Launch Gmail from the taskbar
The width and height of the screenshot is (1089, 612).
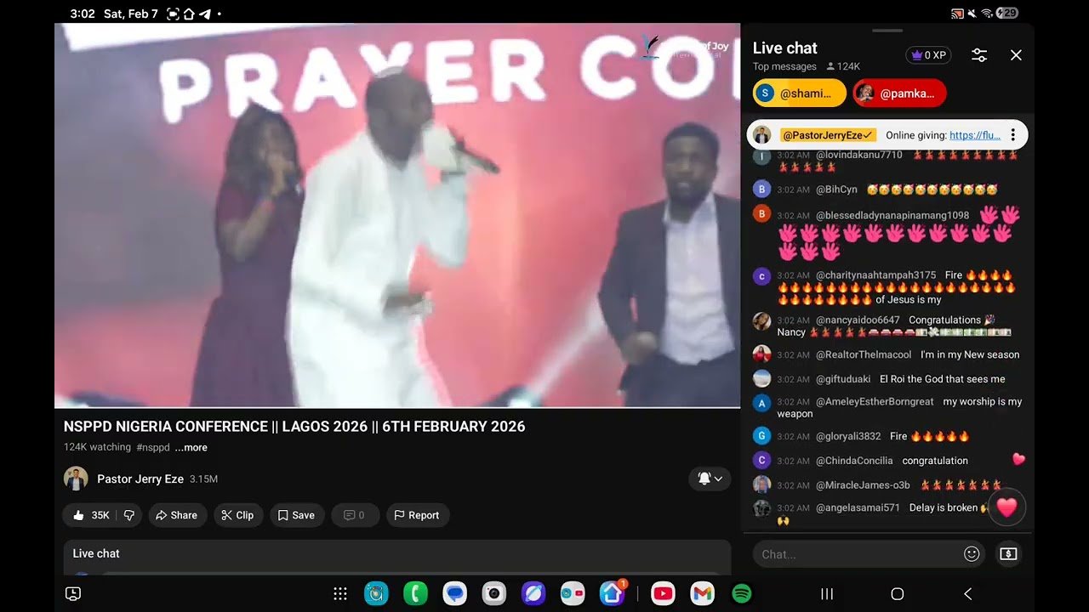[702, 593]
